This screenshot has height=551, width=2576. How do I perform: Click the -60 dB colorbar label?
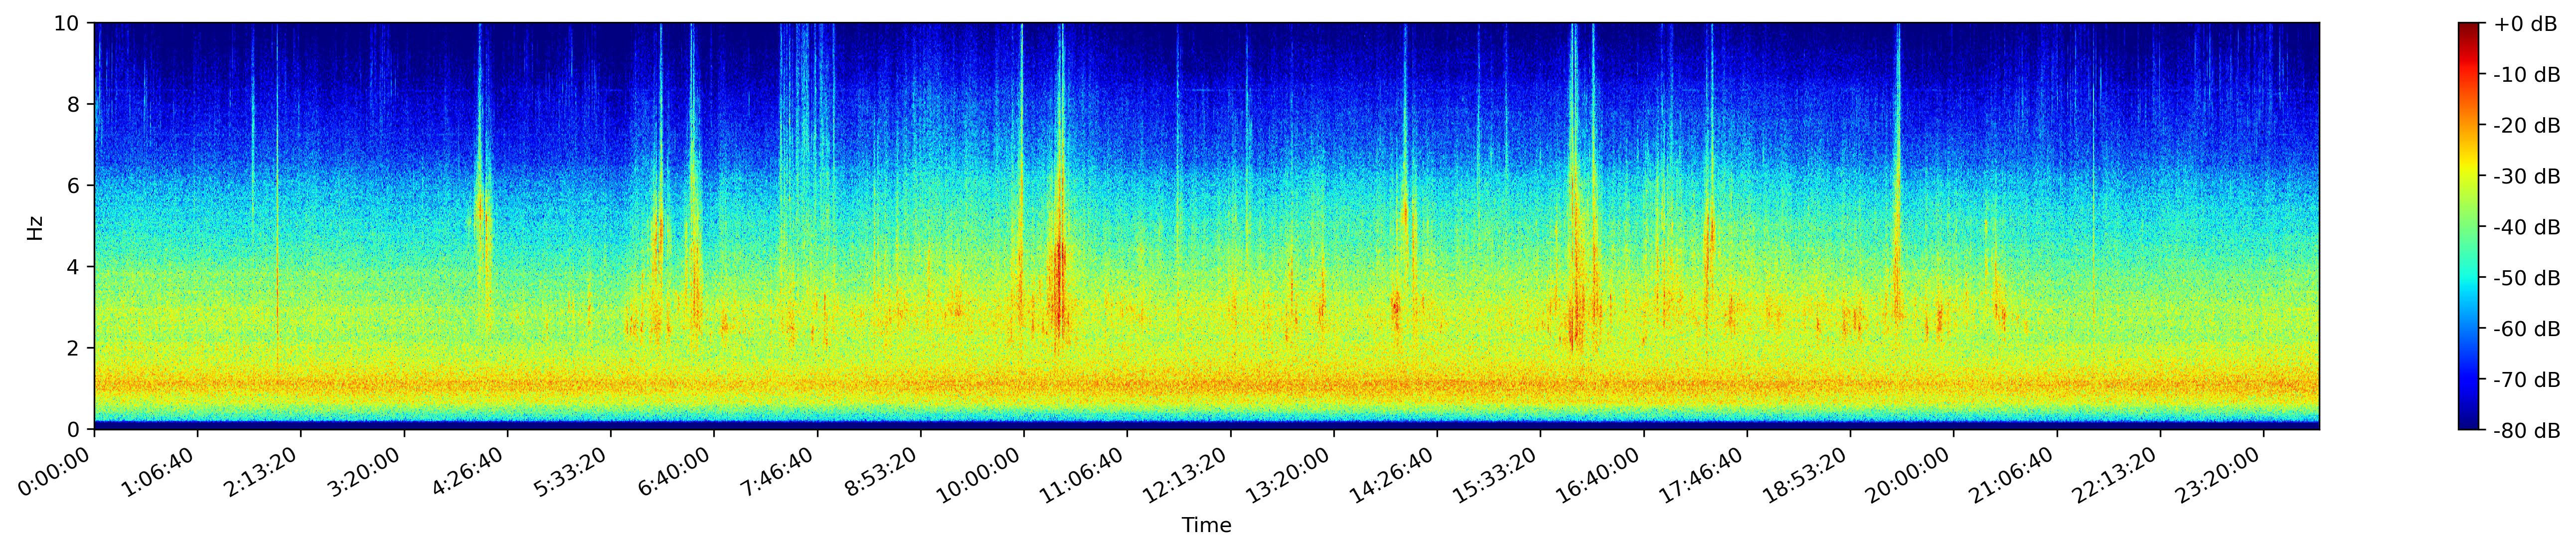pos(2526,329)
